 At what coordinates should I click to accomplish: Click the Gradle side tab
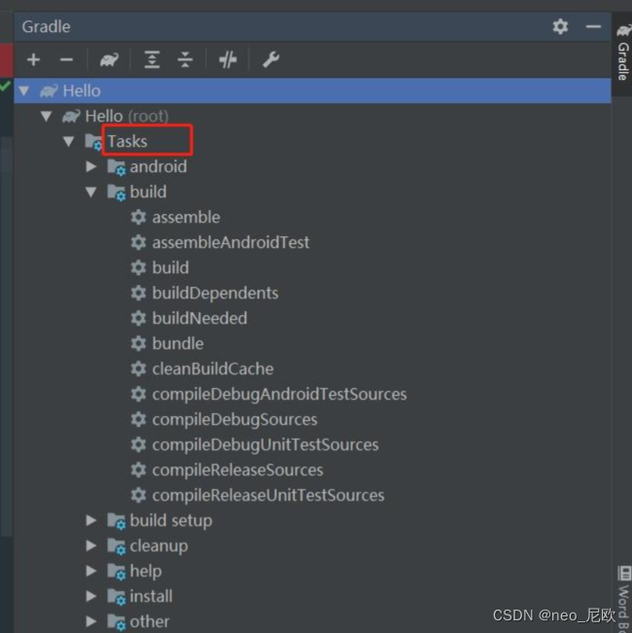click(x=623, y=53)
